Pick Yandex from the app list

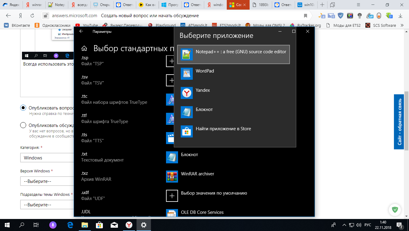click(233, 93)
